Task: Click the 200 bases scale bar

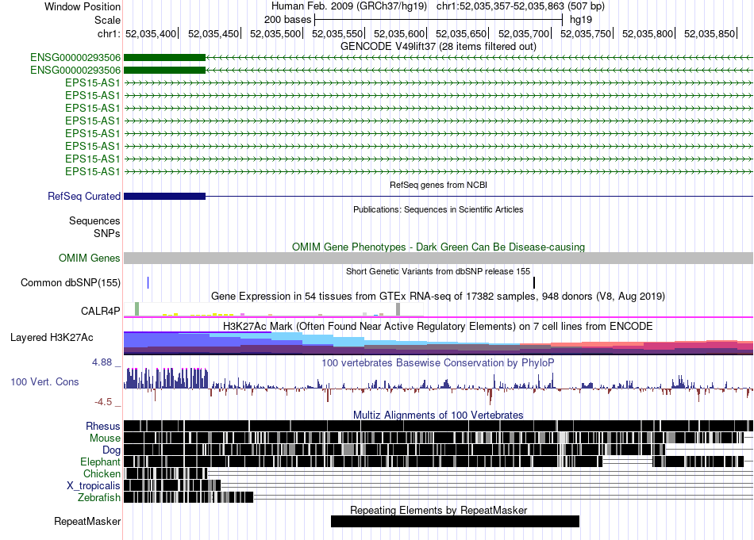Action: (438, 20)
